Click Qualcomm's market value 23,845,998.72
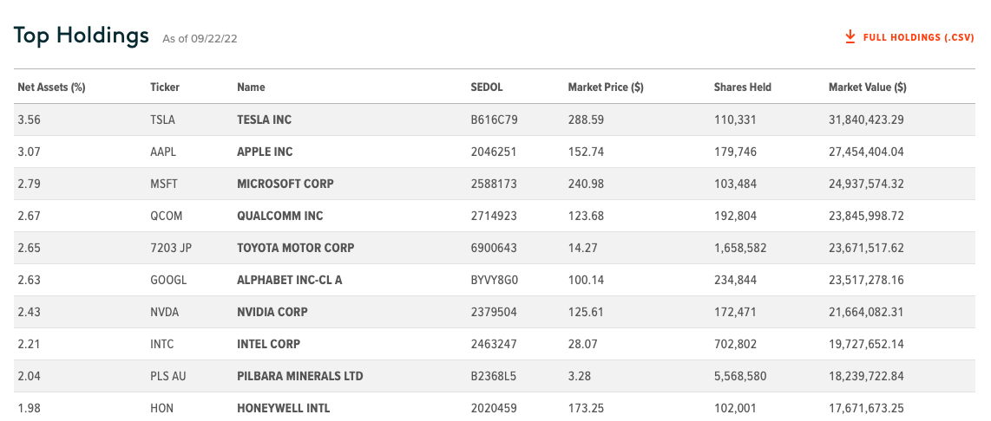This screenshot has width=991, height=421. click(x=867, y=216)
